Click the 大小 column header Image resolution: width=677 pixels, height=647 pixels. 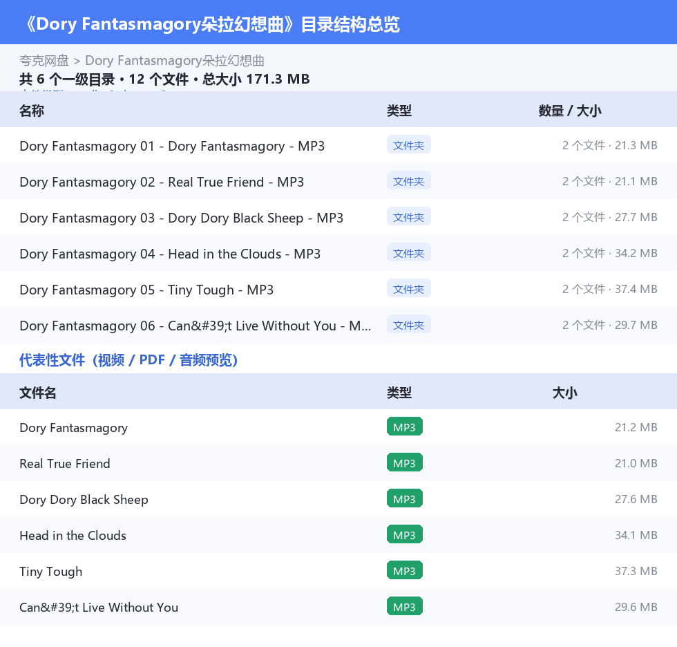pos(565,393)
